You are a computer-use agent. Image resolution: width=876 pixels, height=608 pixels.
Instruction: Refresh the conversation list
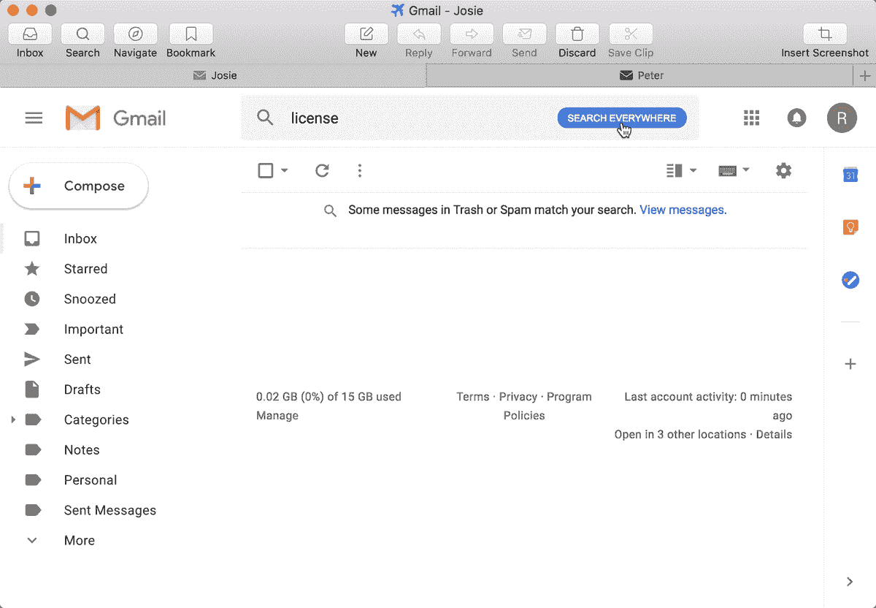[x=322, y=170]
